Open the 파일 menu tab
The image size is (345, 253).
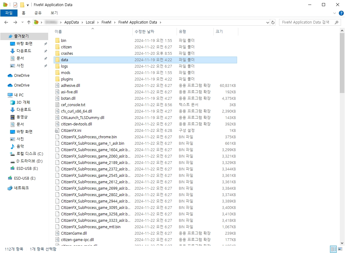coord(9,13)
